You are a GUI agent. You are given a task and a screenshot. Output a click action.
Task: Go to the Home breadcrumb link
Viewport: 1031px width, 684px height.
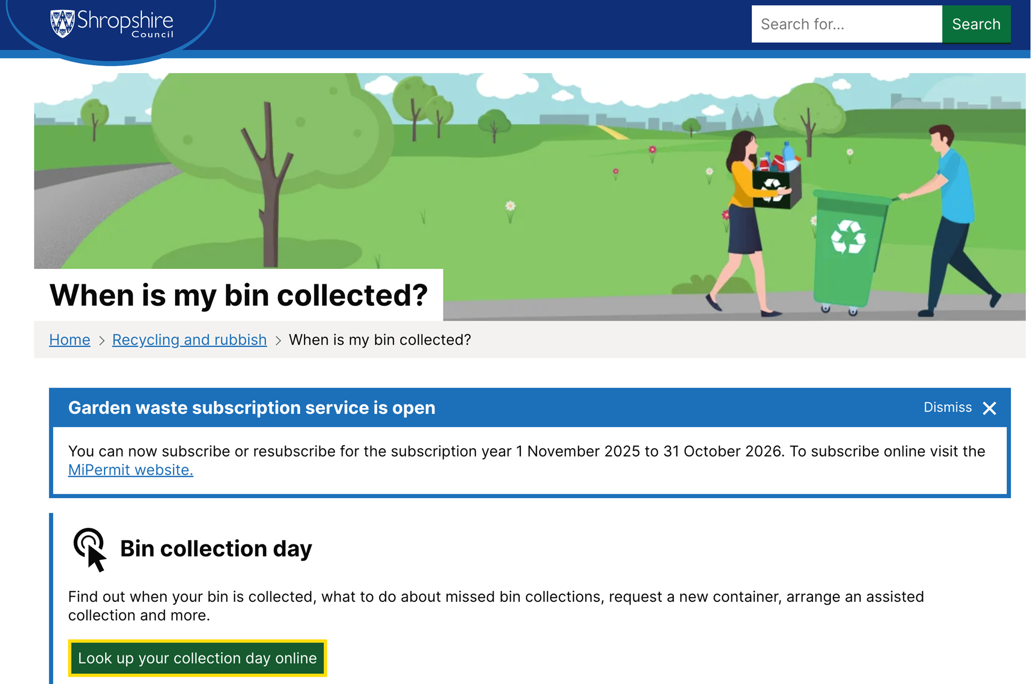pyautogui.click(x=69, y=340)
